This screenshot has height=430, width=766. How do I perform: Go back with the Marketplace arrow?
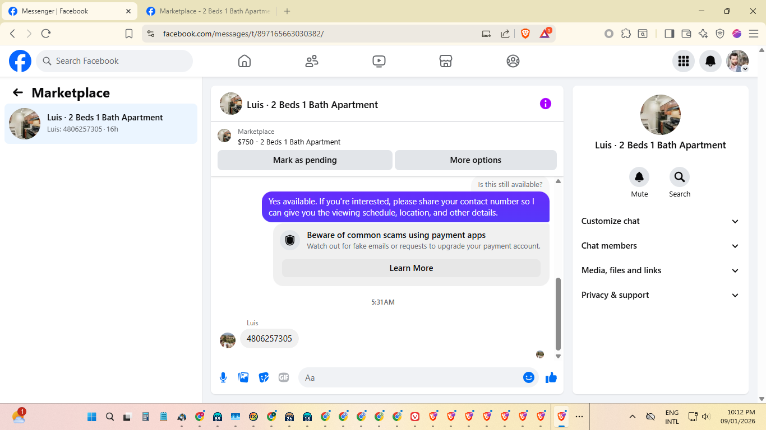point(18,93)
